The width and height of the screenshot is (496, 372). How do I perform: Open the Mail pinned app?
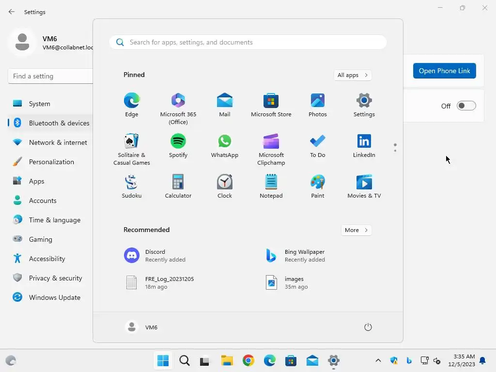point(225,105)
